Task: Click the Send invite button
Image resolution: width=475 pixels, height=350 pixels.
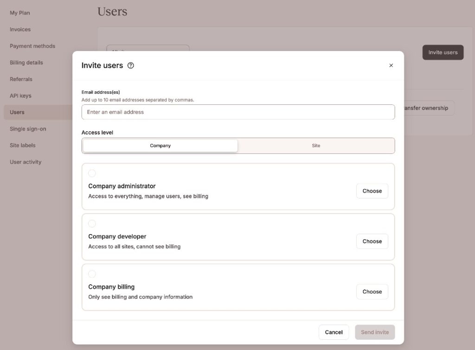Action: [375, 332]
